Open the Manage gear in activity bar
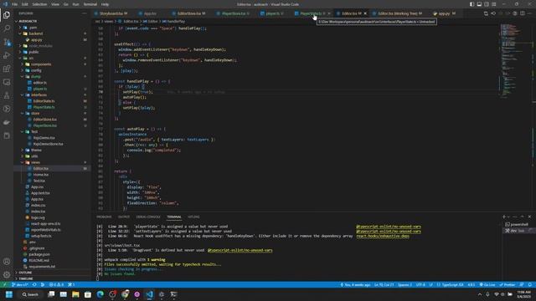The width and height of the screenshot is (536, 301). coord(7,275)
